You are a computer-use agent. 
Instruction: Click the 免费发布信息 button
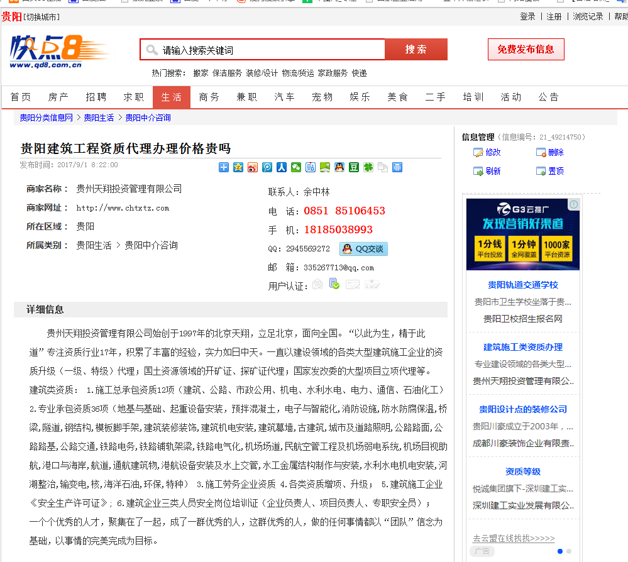526,49
